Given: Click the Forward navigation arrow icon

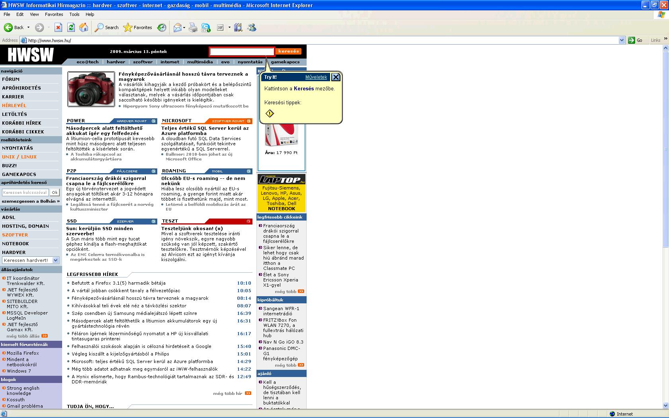Looking at the screenshot, I should pyautogui.click(x=39, y=27).
